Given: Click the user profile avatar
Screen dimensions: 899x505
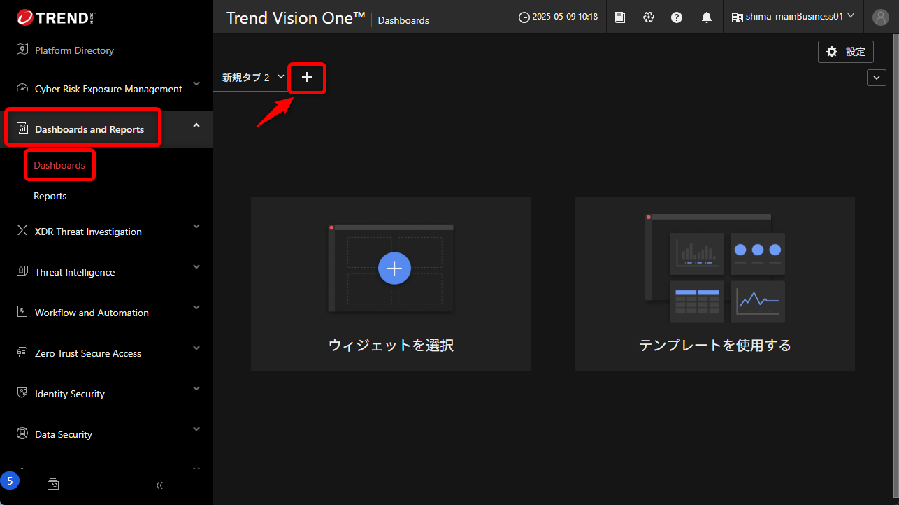Looking at the screenshot, I should click(881, 17).
